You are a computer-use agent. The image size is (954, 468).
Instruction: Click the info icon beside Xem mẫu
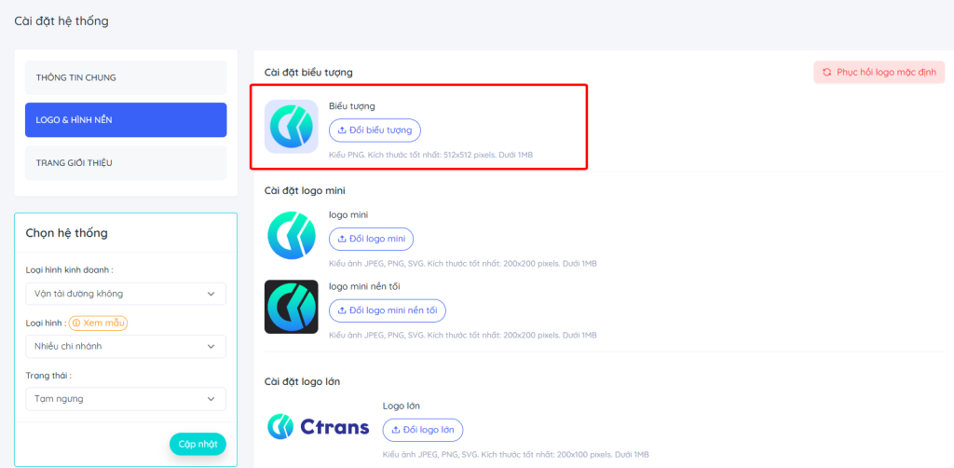click(76, 323)
